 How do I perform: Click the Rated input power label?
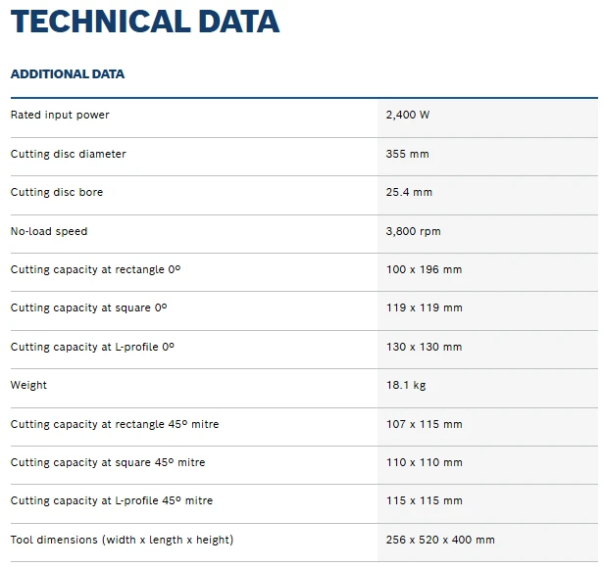pyautogui.click(x=60, y=115)
